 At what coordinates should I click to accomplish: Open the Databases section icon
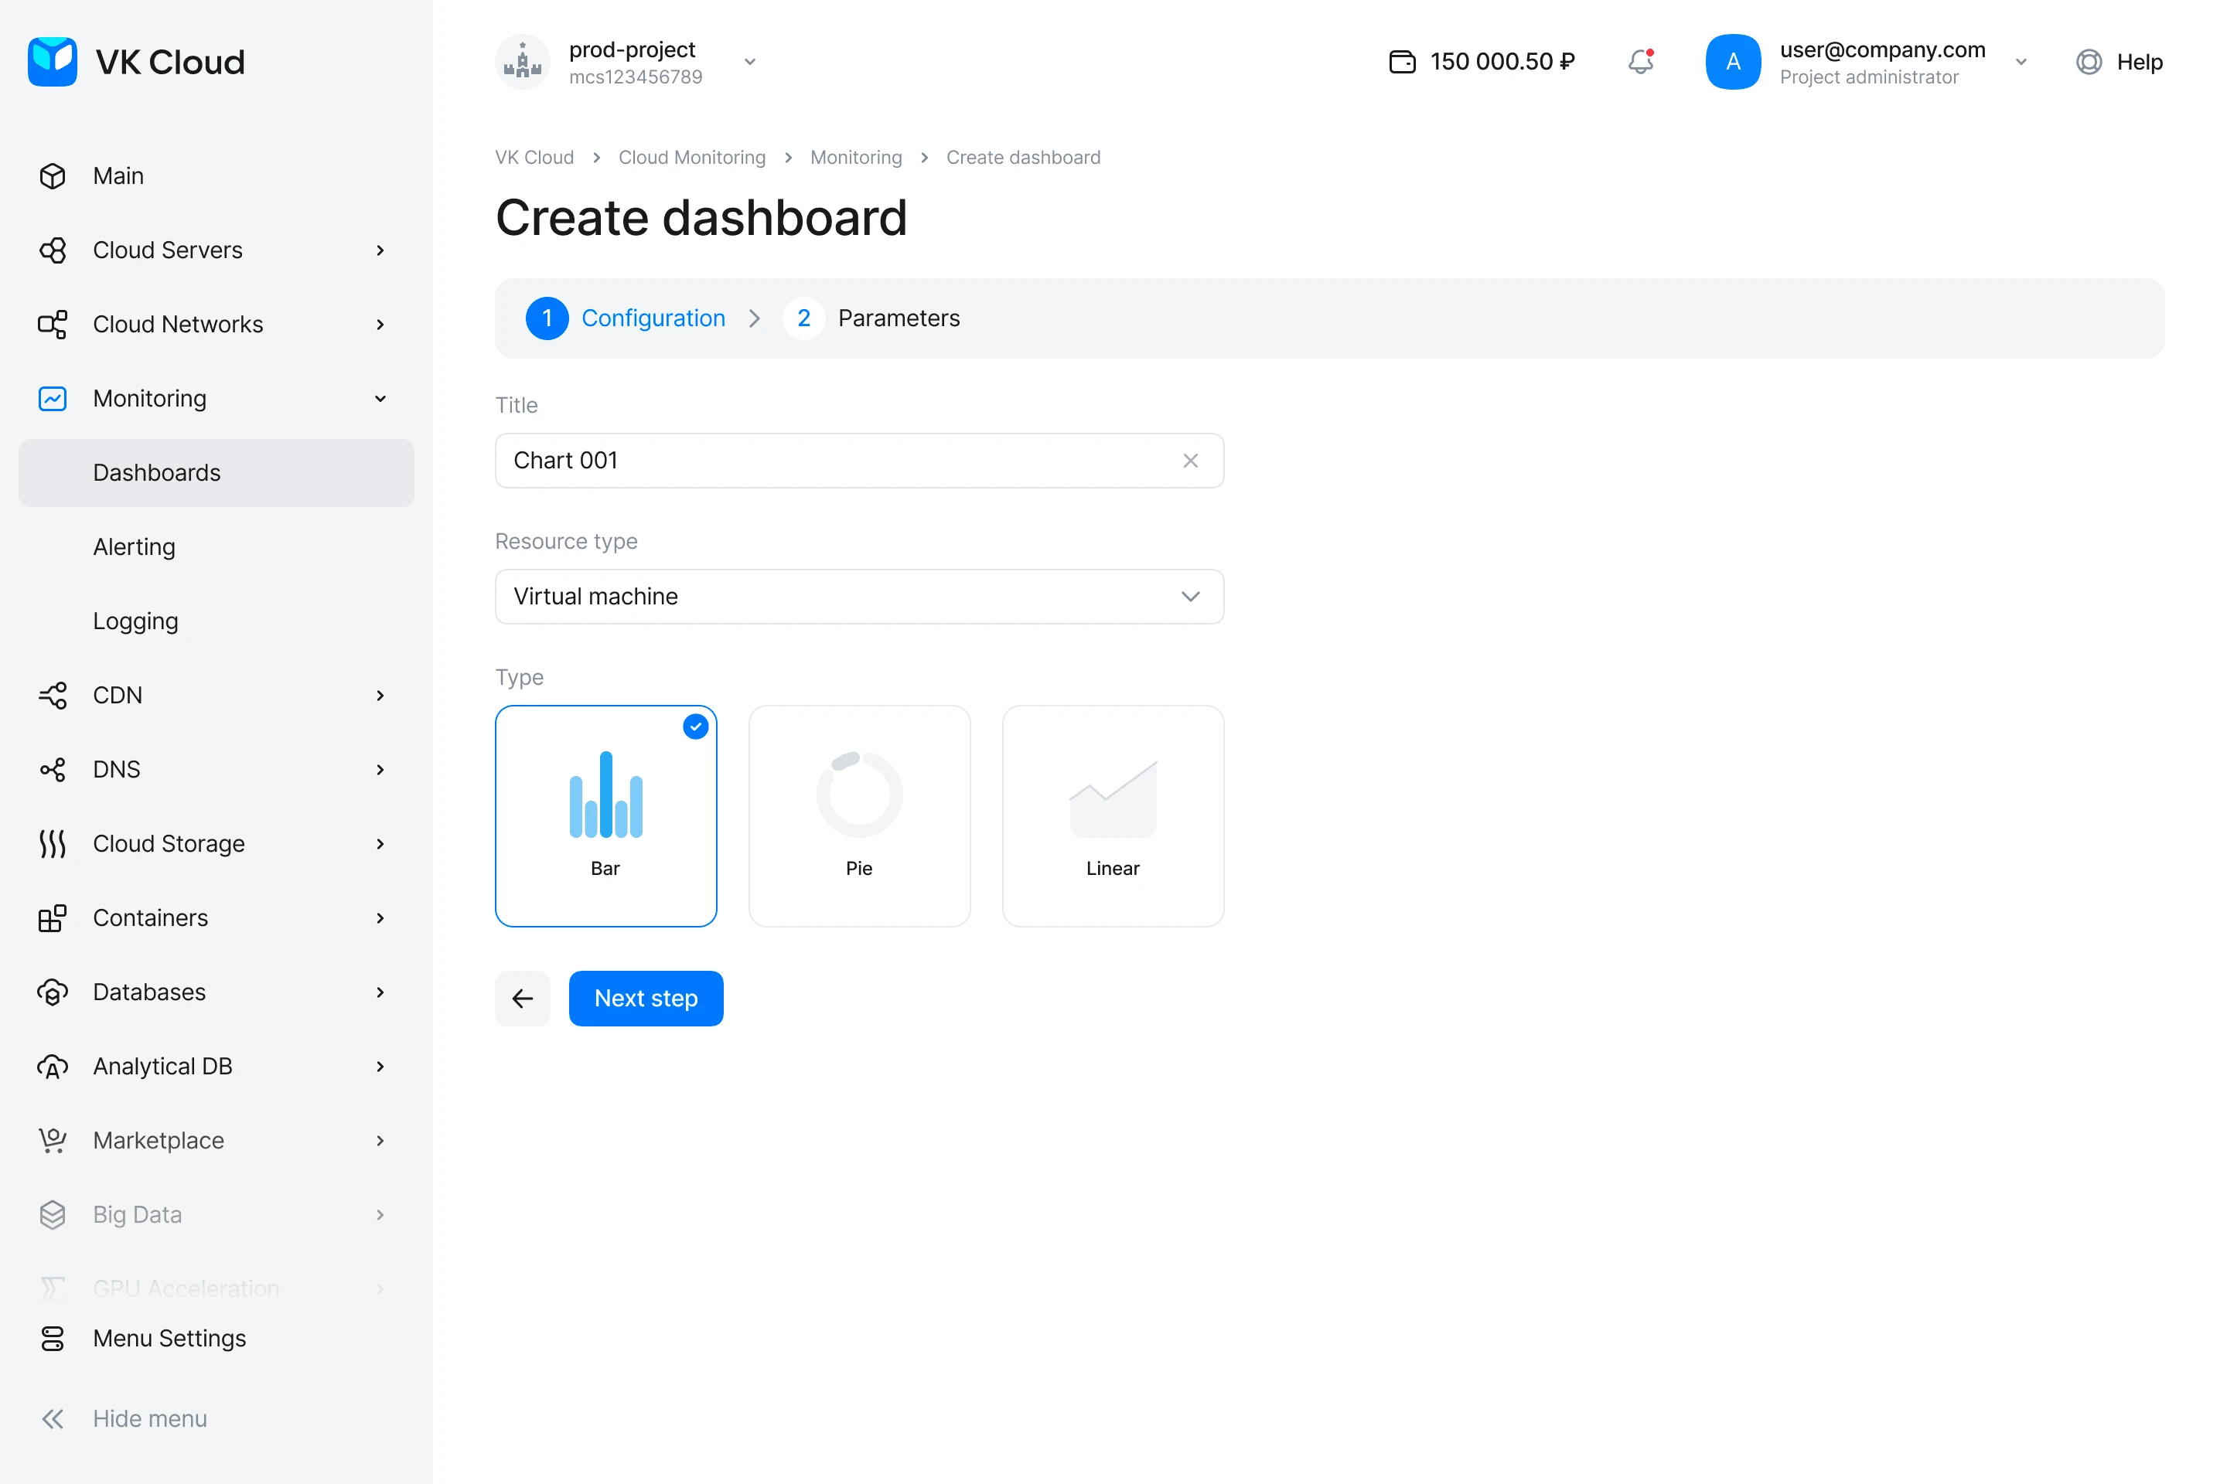(x=52, y=992)
